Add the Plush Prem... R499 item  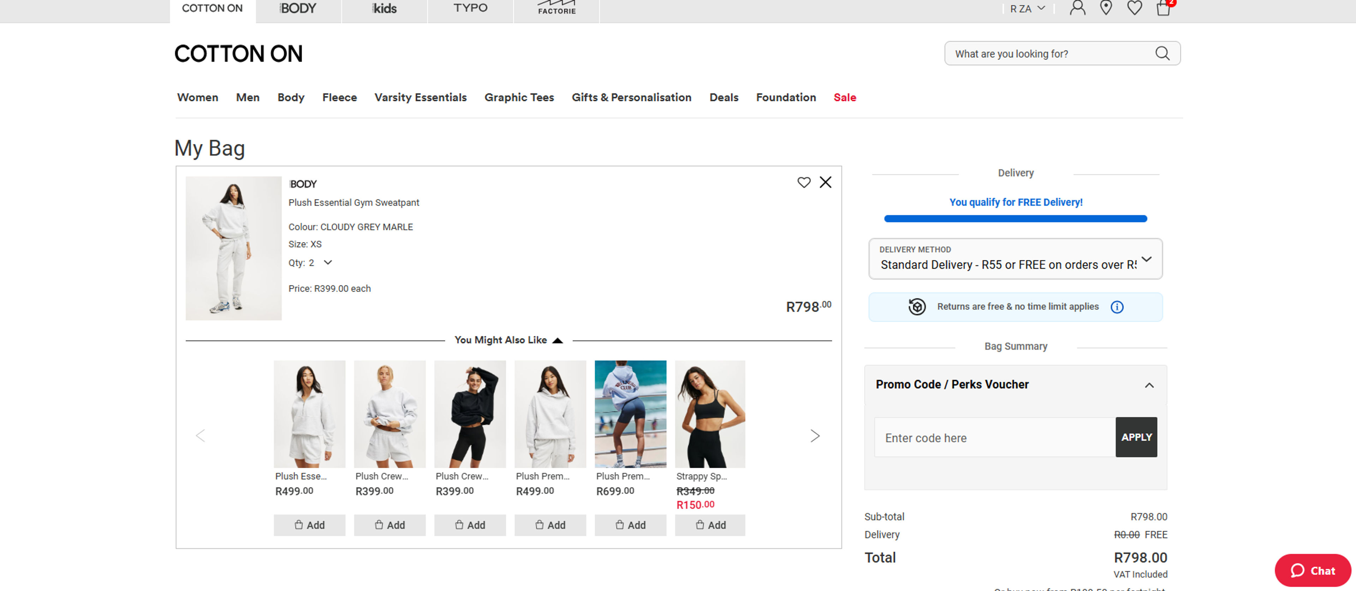[x=550, y=525]
